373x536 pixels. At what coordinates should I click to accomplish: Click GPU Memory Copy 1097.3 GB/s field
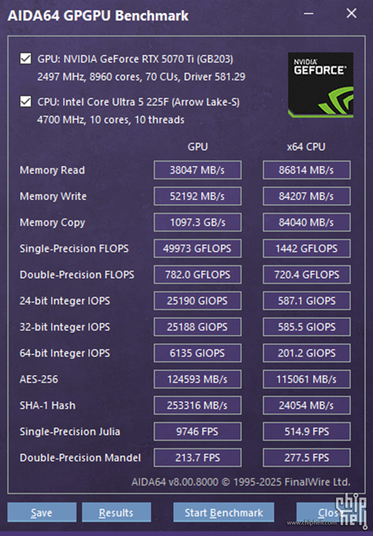click(198, 222)
